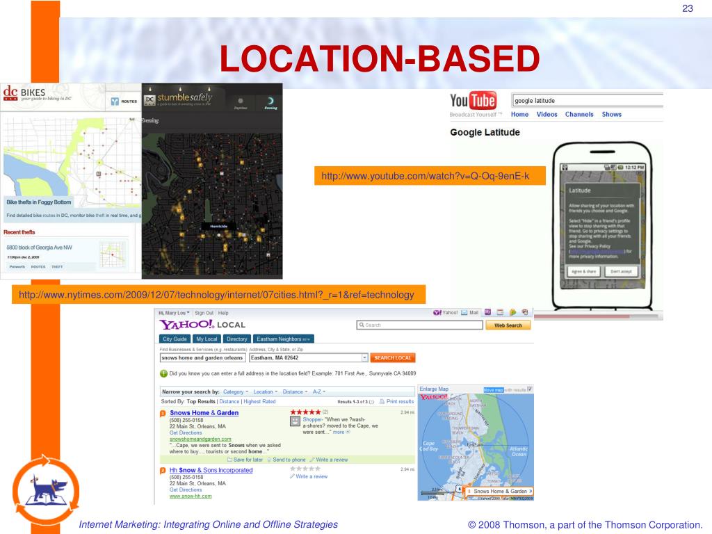Open the 5800 block of Georgia Ave NW theft
The height and width of the screenshot is (534, 712).
click(39, 248)
